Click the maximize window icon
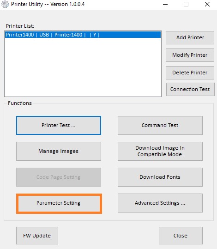 (x=186, y=4)
